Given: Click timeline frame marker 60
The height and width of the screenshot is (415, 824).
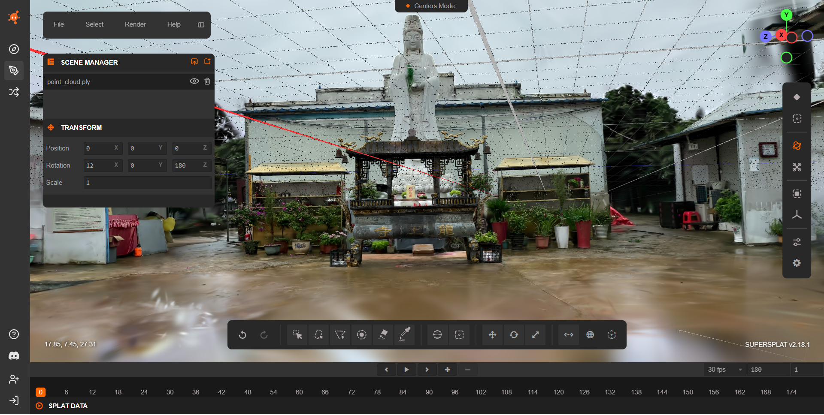Looking at the screenshot, I should pyautogui.click(x=299, y=392).
